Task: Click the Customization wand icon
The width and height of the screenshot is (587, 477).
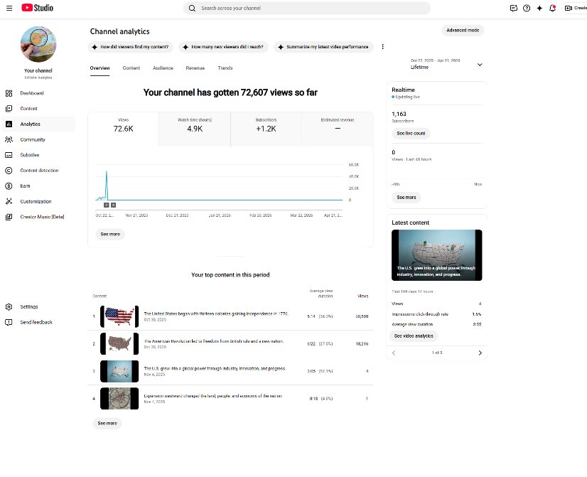Action: [x=9, y=201]
